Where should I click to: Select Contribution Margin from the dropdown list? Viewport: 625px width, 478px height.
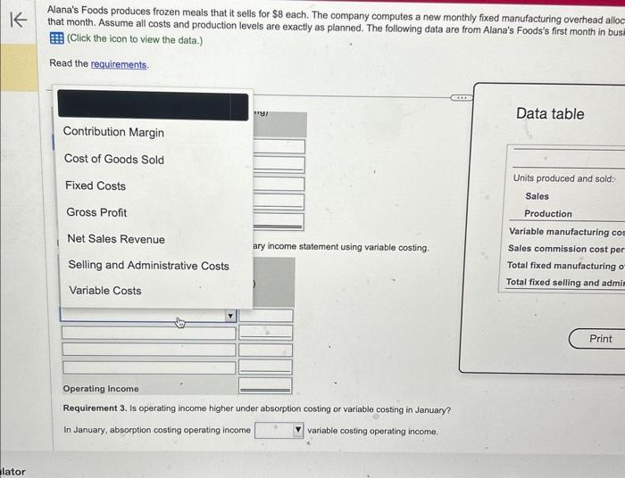(x=113, y=132)
